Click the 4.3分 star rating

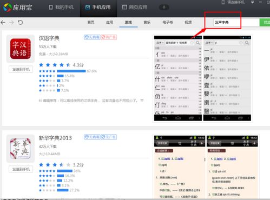[61, 65]
